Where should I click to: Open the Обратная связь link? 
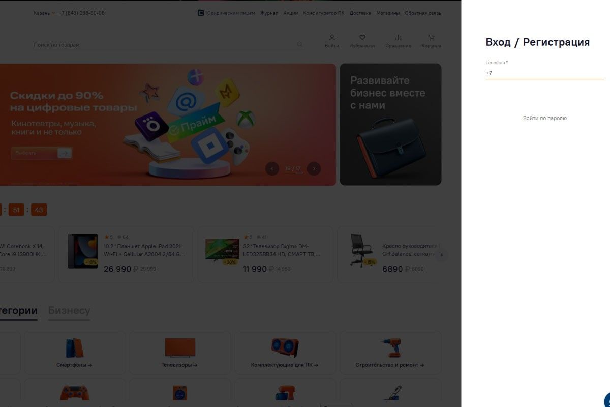coord(423,13)
